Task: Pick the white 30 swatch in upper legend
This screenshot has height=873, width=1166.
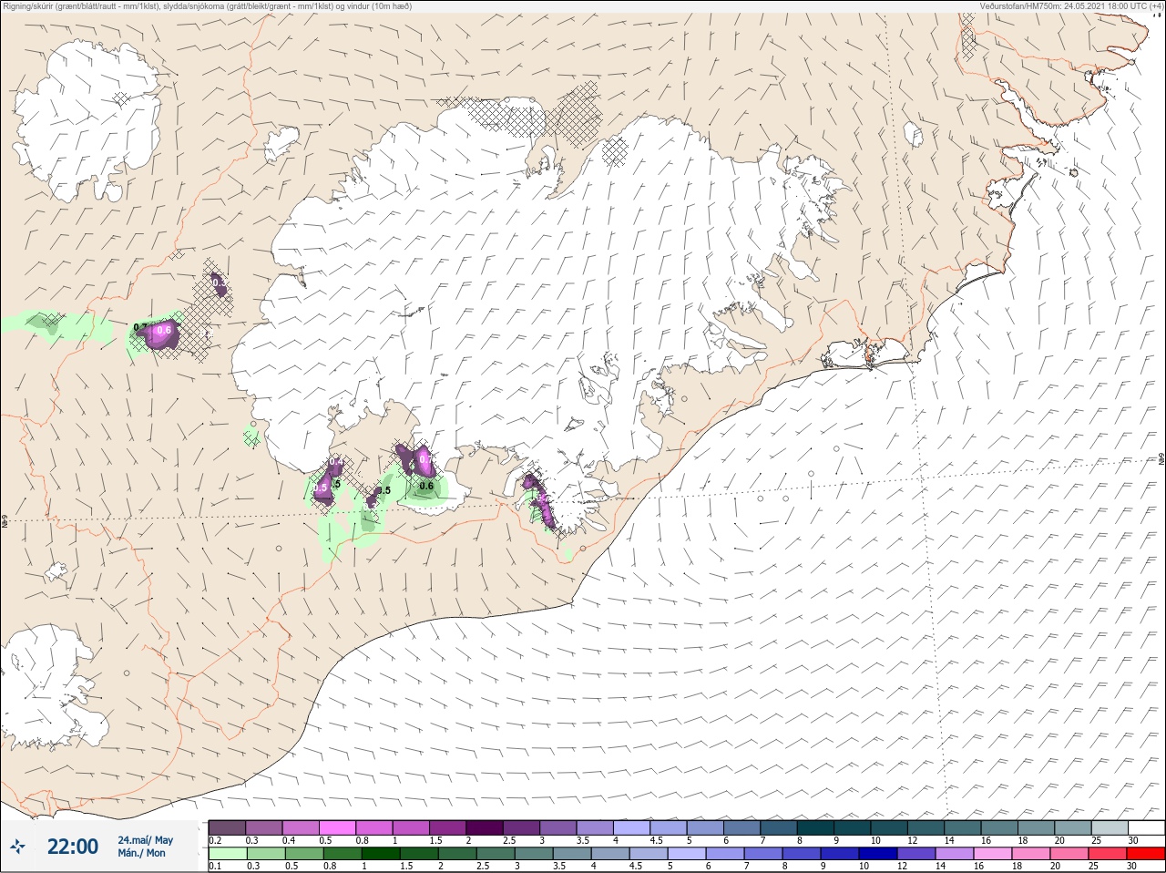Action: click(x=1146, y=827)
